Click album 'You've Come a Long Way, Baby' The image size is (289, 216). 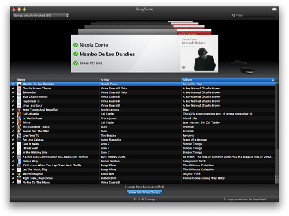tap(203, 178)
